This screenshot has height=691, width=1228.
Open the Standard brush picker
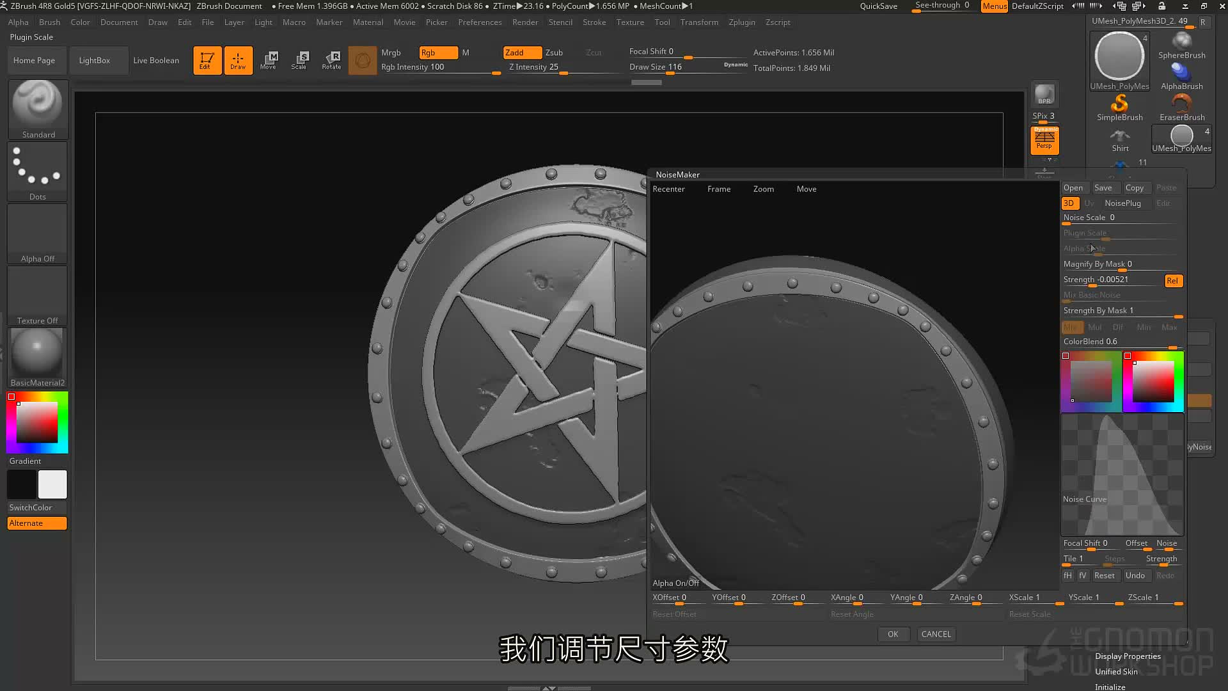(38, 109)
